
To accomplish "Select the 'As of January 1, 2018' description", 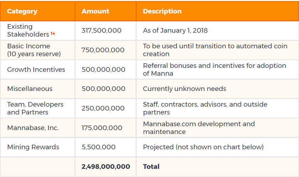I will 175,31.
